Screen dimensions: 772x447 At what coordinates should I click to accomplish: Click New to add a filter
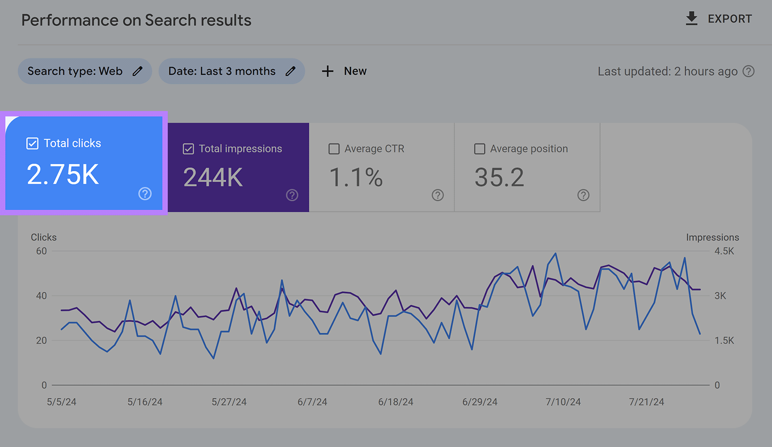click(x=355, y=71)
